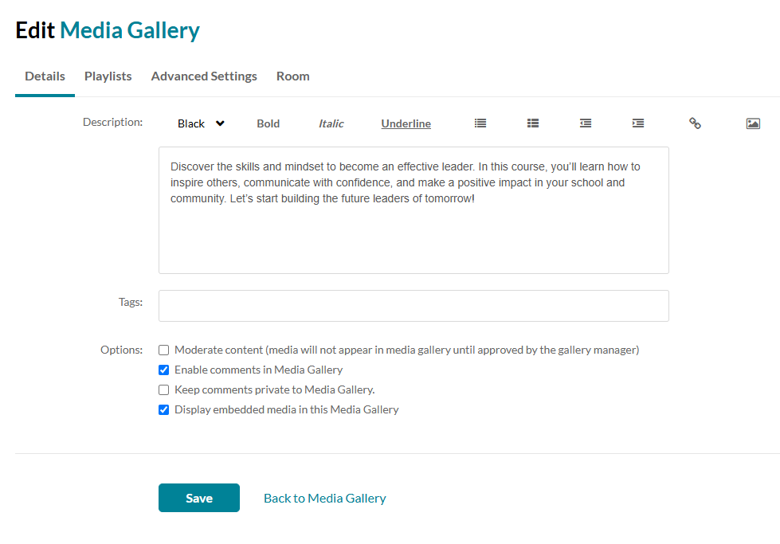This screenshot has width=780, height=544.
Task: Enable the Moderate content checkbox
Action: pyautogui.click(x=164, y=350)
